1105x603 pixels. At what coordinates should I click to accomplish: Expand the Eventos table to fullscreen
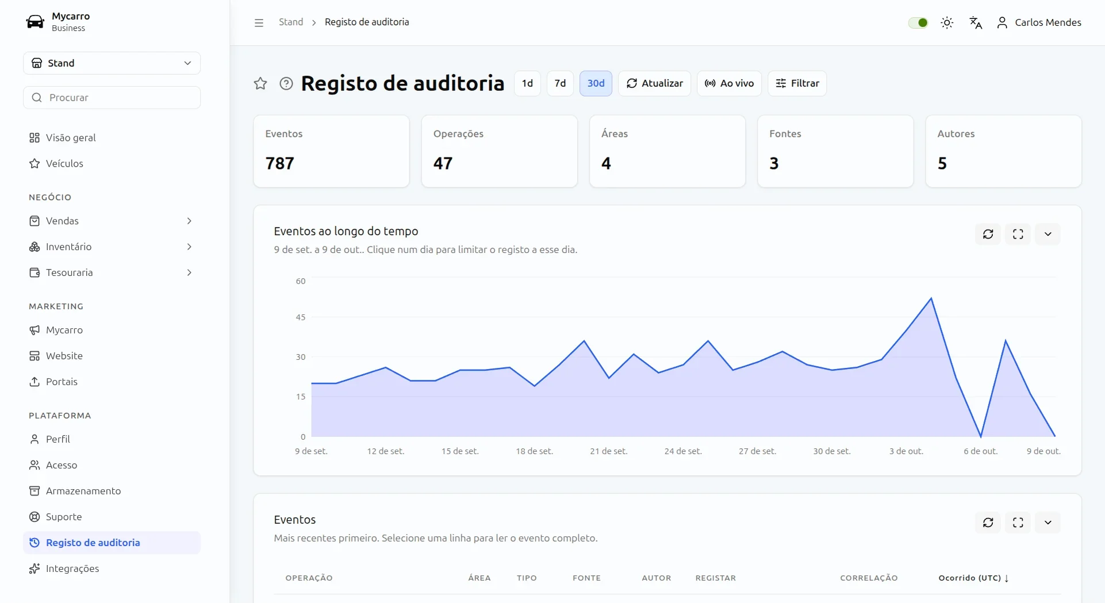coord(1018,523)
